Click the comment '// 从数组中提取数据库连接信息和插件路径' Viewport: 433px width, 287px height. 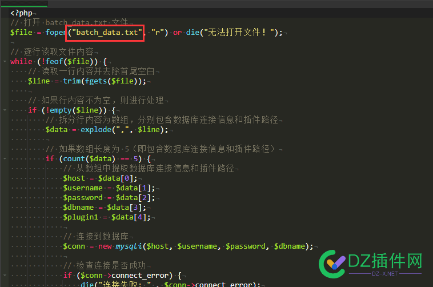[149, 169]
